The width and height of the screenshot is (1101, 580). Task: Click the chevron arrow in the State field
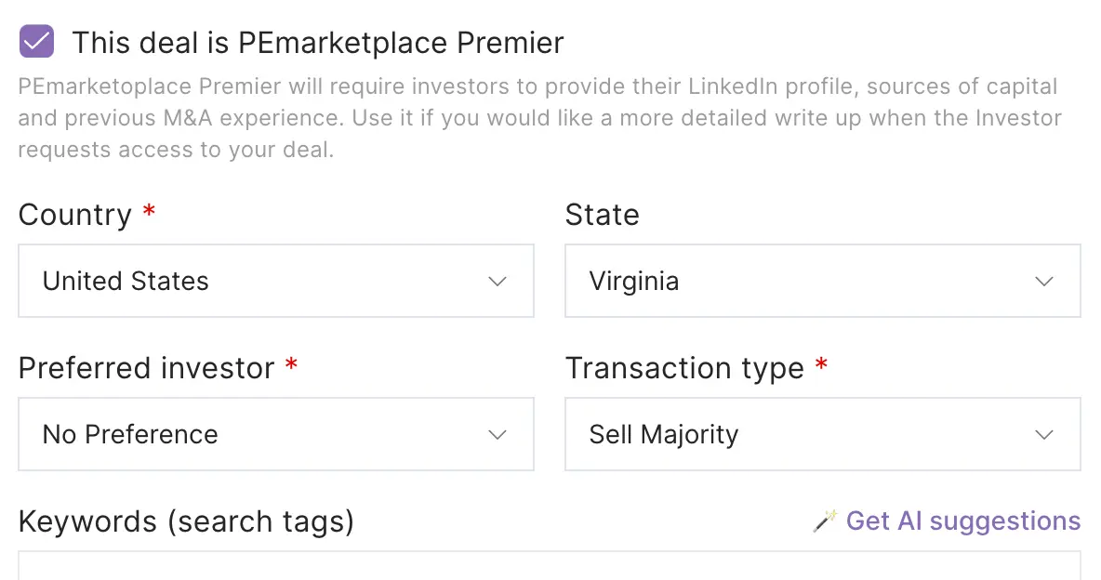1044,281
